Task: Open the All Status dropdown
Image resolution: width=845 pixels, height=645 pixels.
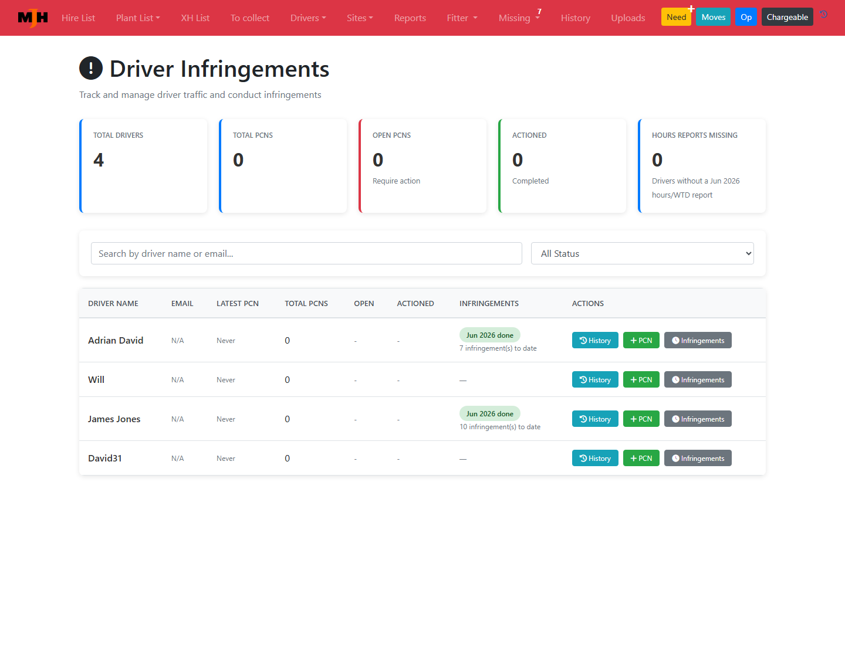Action: coord(643,253)
